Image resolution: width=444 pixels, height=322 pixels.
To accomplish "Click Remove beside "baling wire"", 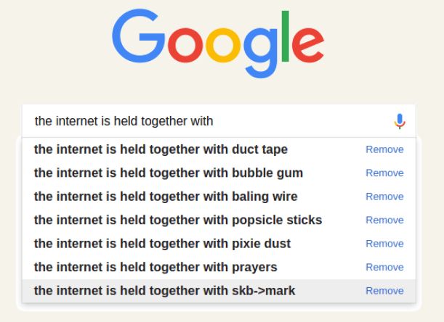I will point(384,197).
